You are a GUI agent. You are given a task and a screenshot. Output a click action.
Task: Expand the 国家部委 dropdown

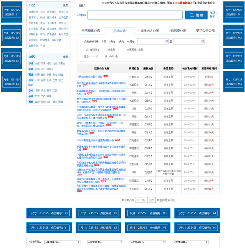[x=105, y=242]
